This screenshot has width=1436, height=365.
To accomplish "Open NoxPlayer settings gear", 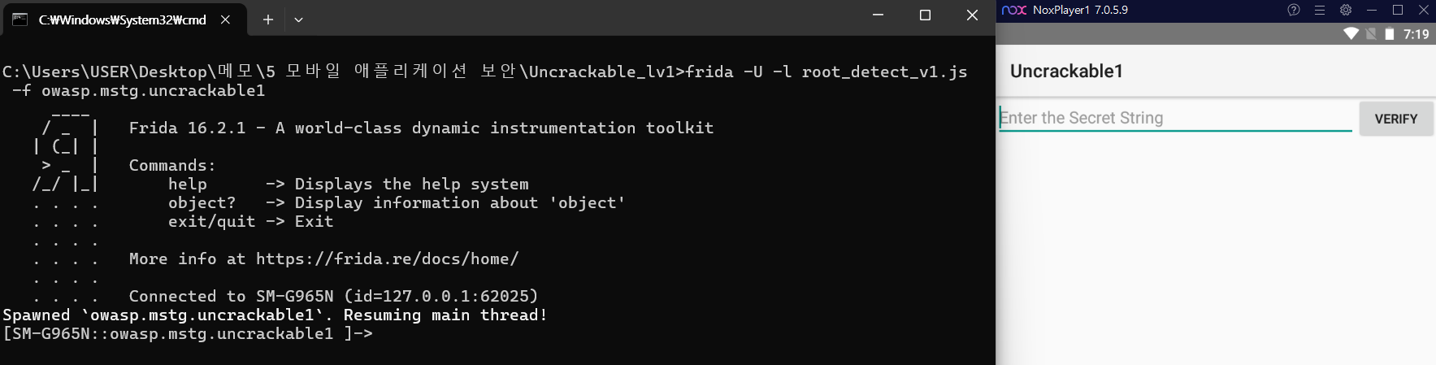I will pyautogui.click(x=1346, y=10).
